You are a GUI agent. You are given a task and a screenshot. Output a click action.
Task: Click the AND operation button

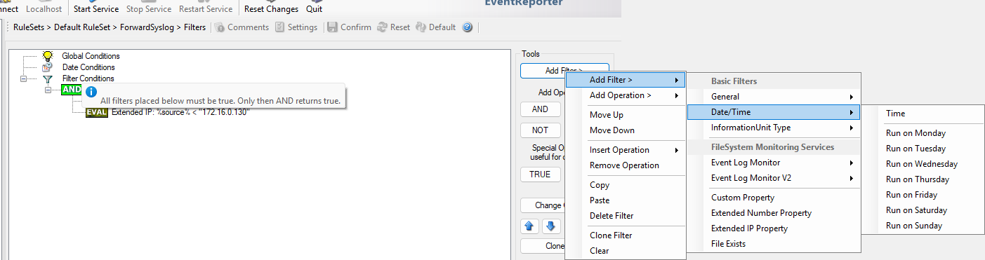540,109
